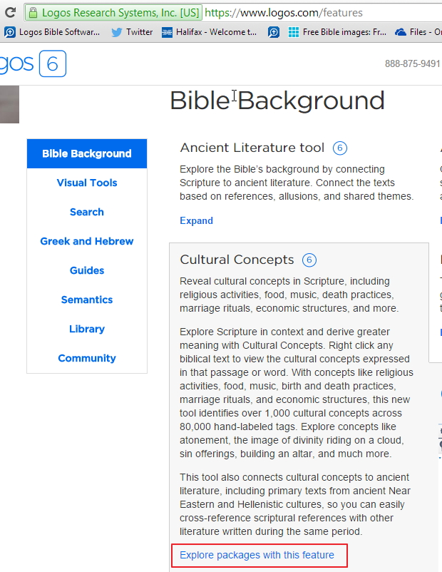Open the Twitter bookmark
Viewport: 442px width, 572px height.
[132, 32]
